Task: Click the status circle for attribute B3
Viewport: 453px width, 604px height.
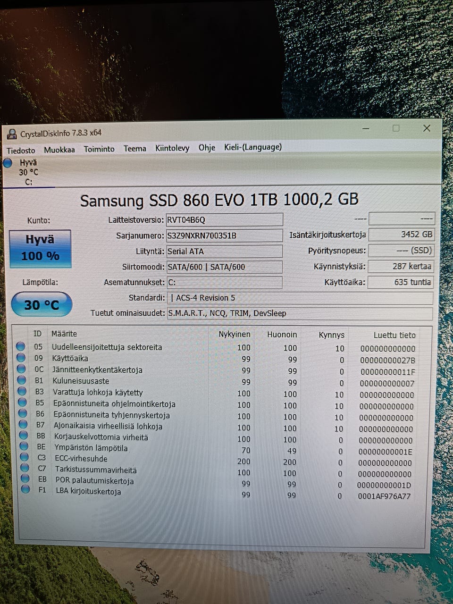Action: click(x=22, y=391)
